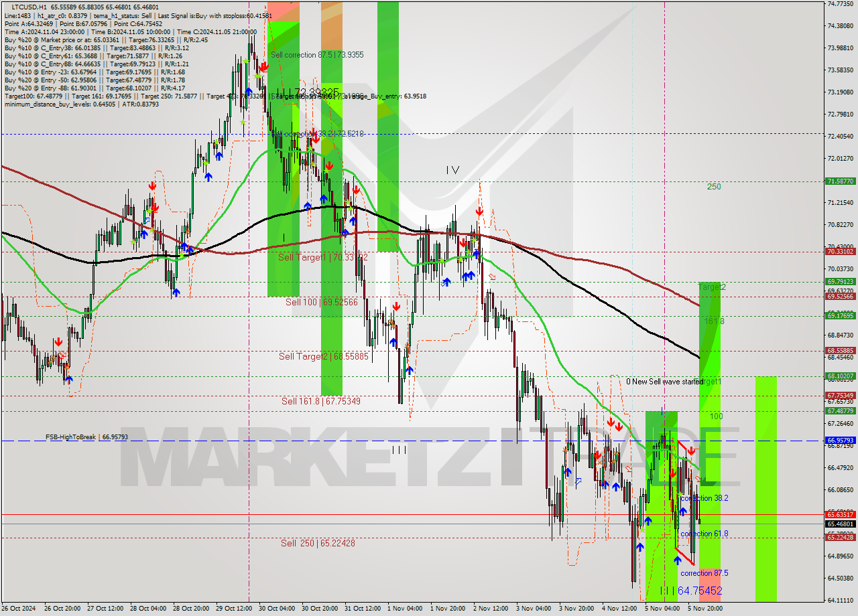Click the '29 Oct 12:00' time axis label
The width and height of the screenshot is (858, 616).
coord(234,609)
